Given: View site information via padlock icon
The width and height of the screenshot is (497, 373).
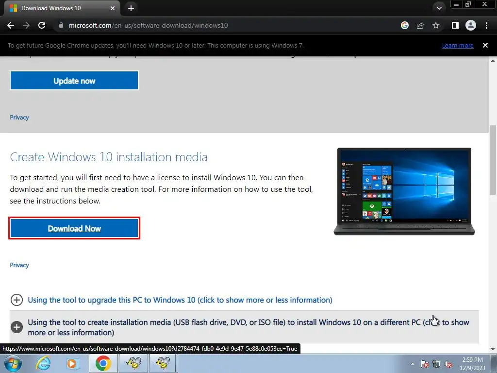Looking at the screenshot, I should pyautogui.click(x=61, y=25).
